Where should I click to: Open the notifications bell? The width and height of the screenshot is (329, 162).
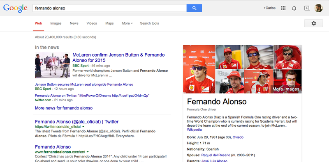[294, 8]
